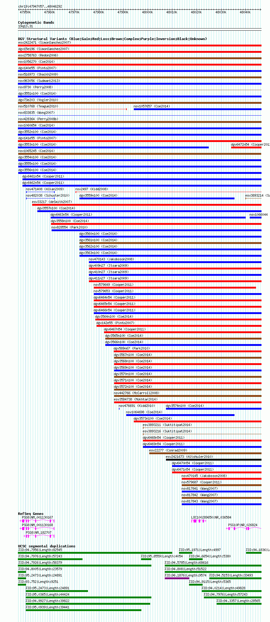Click the nsv471408 (Alkan2009) label
Screen dimensions: 270x622
(45, 189)
